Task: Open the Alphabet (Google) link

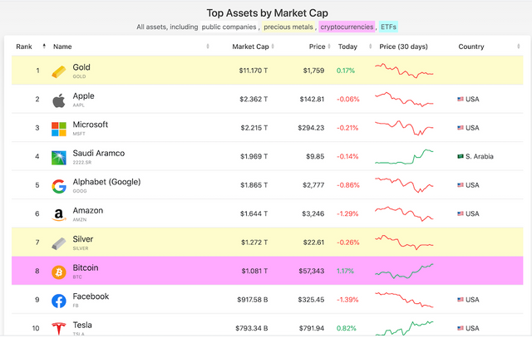Action: [106, 182]
